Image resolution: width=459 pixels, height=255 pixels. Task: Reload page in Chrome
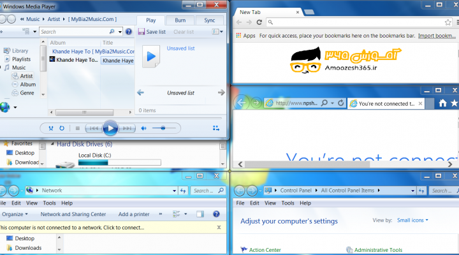[x=259, y=22]
